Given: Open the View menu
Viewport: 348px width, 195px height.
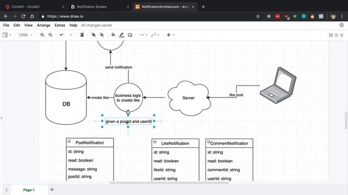Looking at the screenshot, I should coord(28,25).
